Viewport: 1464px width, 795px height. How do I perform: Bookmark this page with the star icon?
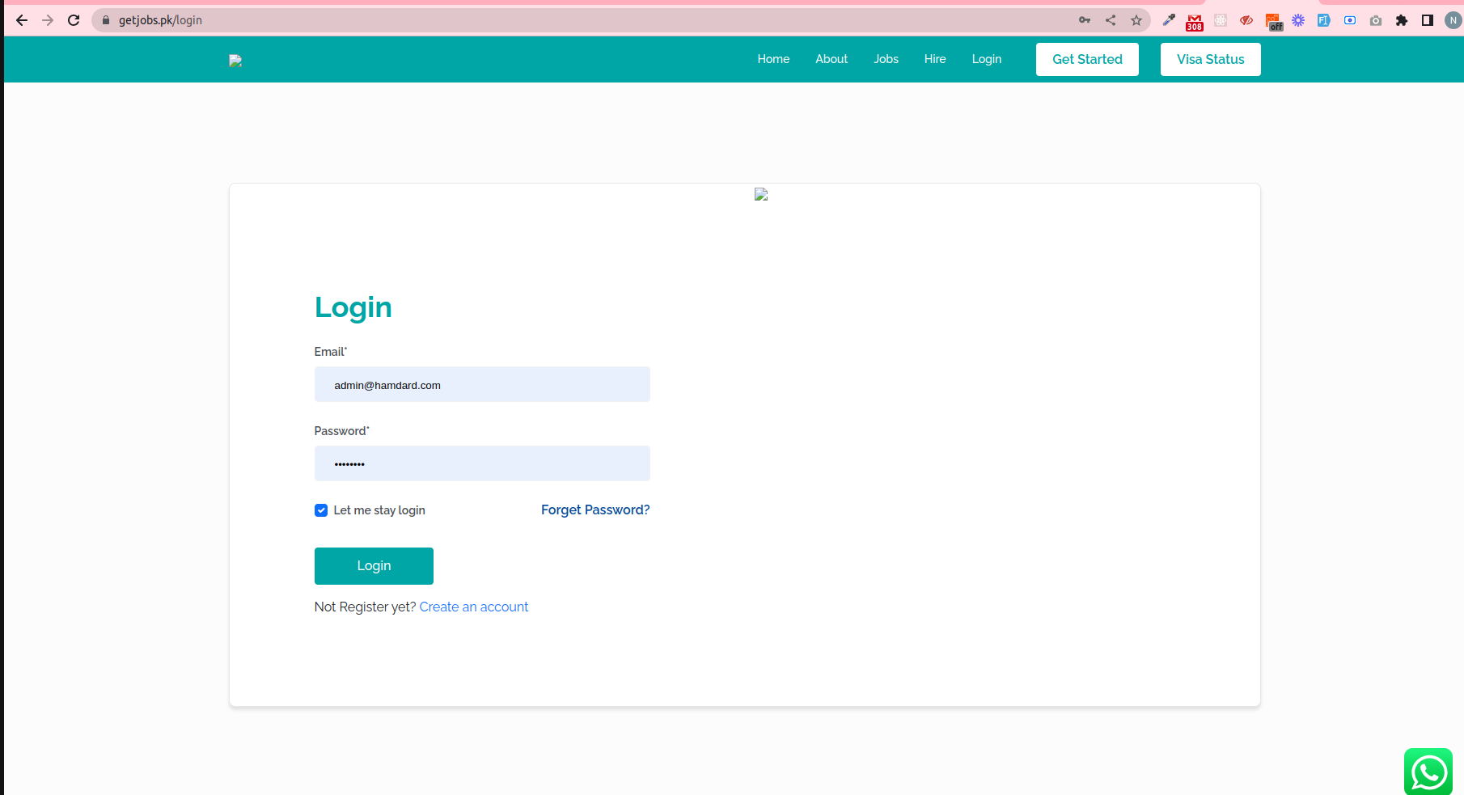tap(1136, 20)
